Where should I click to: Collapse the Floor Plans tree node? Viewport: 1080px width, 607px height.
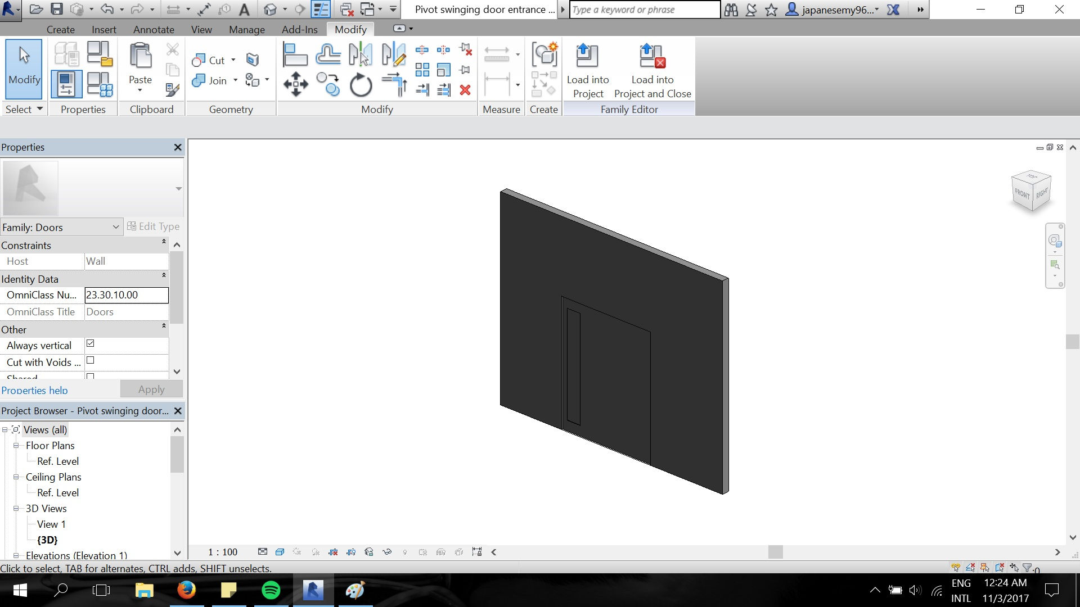point(16,445)
